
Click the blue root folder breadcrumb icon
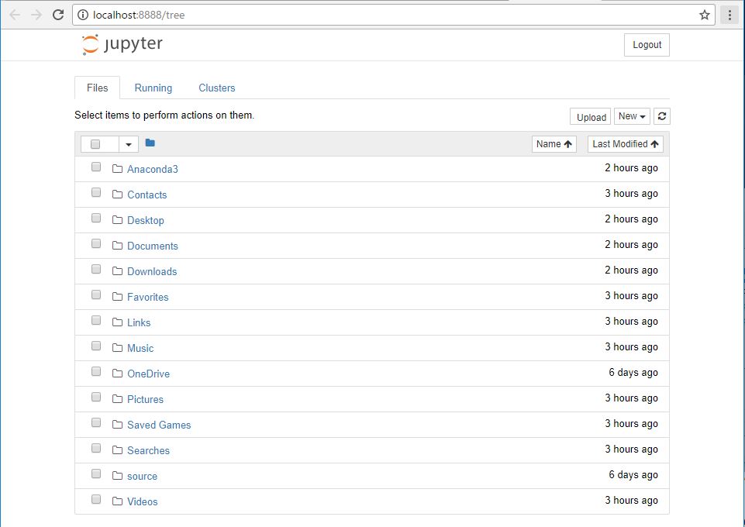pos(150,143)
